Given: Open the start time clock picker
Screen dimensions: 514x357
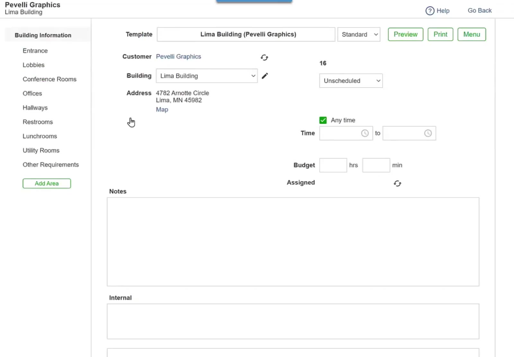Looking at the screenshot, I should [x=365, y=133].
